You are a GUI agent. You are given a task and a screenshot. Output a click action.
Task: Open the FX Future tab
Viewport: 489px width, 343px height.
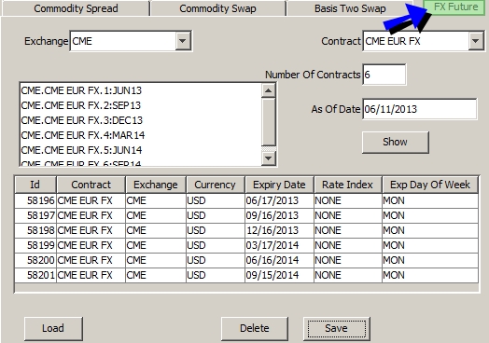(455, 7)
